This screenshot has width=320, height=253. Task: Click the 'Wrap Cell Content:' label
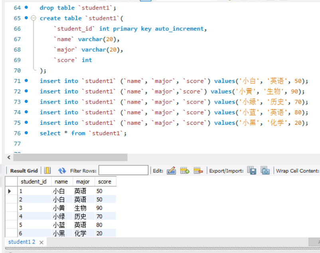click(x=297, y=171)
